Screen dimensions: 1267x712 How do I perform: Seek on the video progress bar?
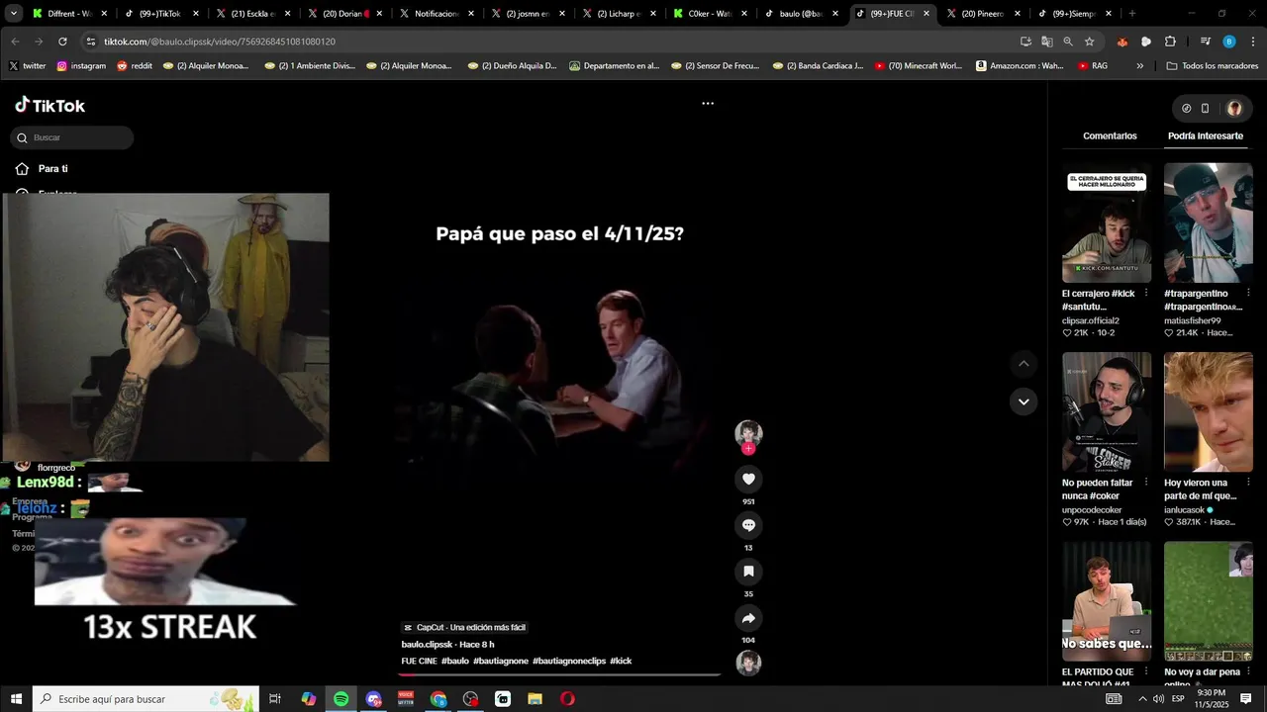click(559, 674)
